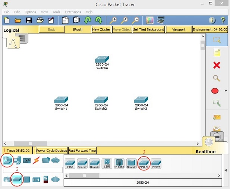Add Complex PDU open envelope tool
The height and width of the screenshot is (189, 230).
pos(217,128)
